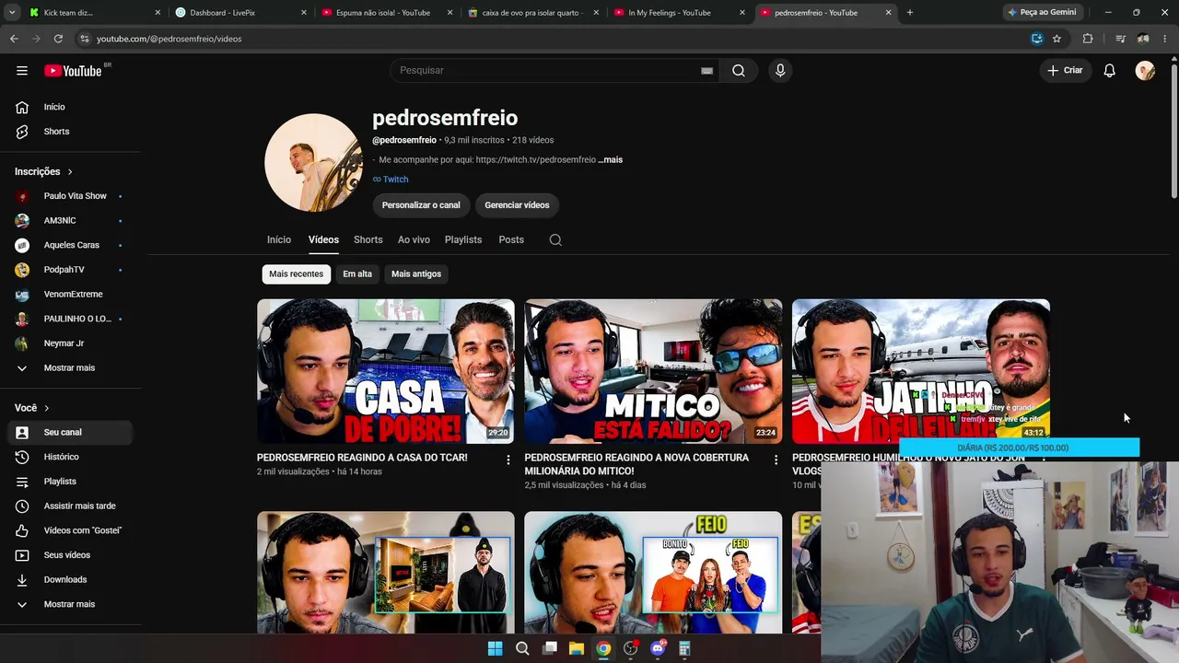
Task: Expand channel description with ...mais
Action: [611, 159]
